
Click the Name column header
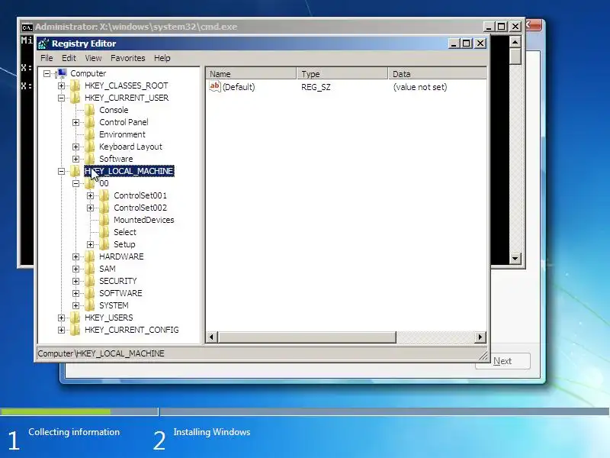[x=251, y=73]
